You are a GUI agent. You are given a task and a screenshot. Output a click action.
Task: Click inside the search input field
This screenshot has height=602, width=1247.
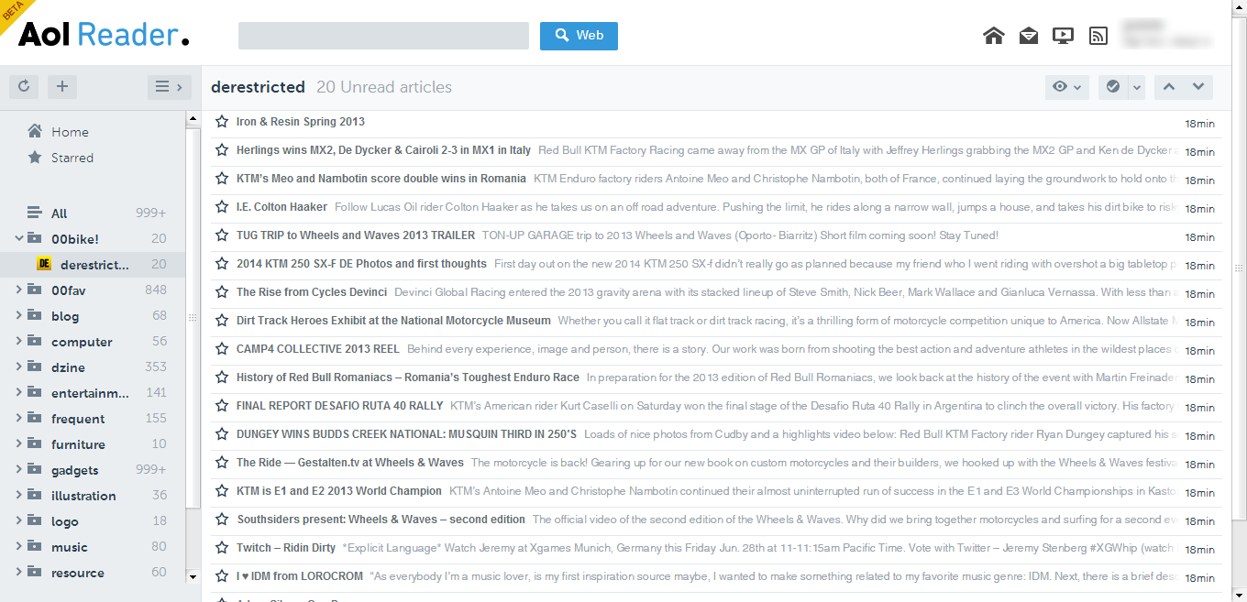click(x=382, y=35)
